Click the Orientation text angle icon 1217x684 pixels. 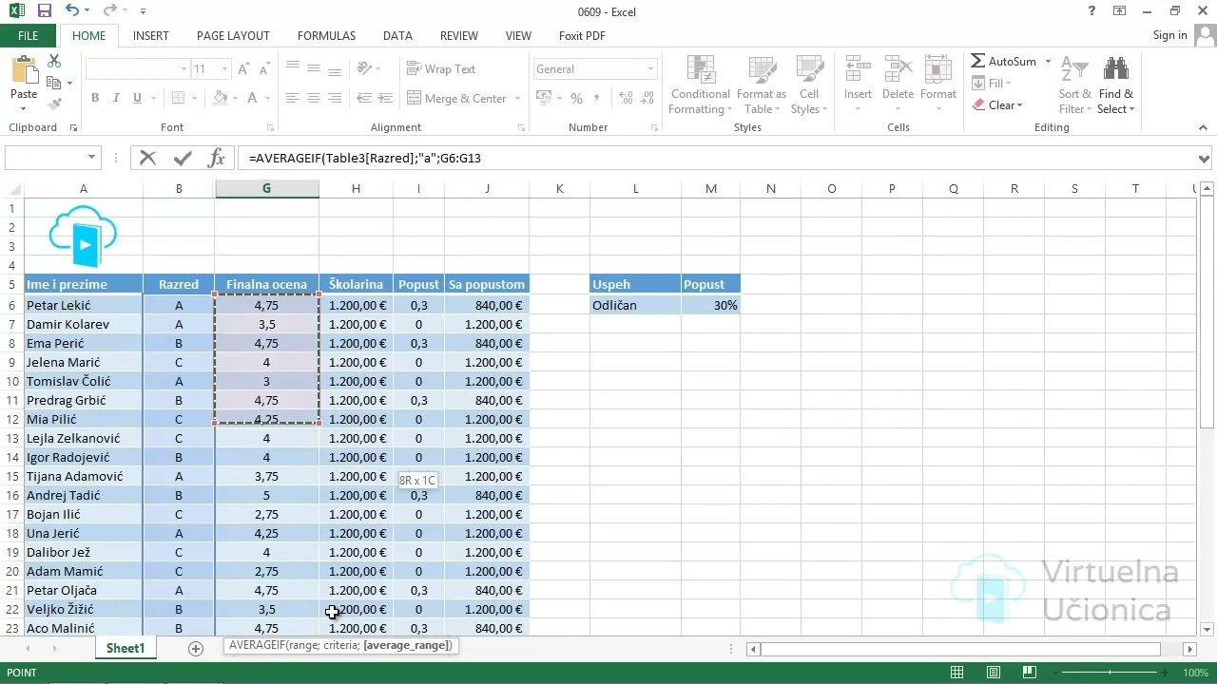click(365, 68)
